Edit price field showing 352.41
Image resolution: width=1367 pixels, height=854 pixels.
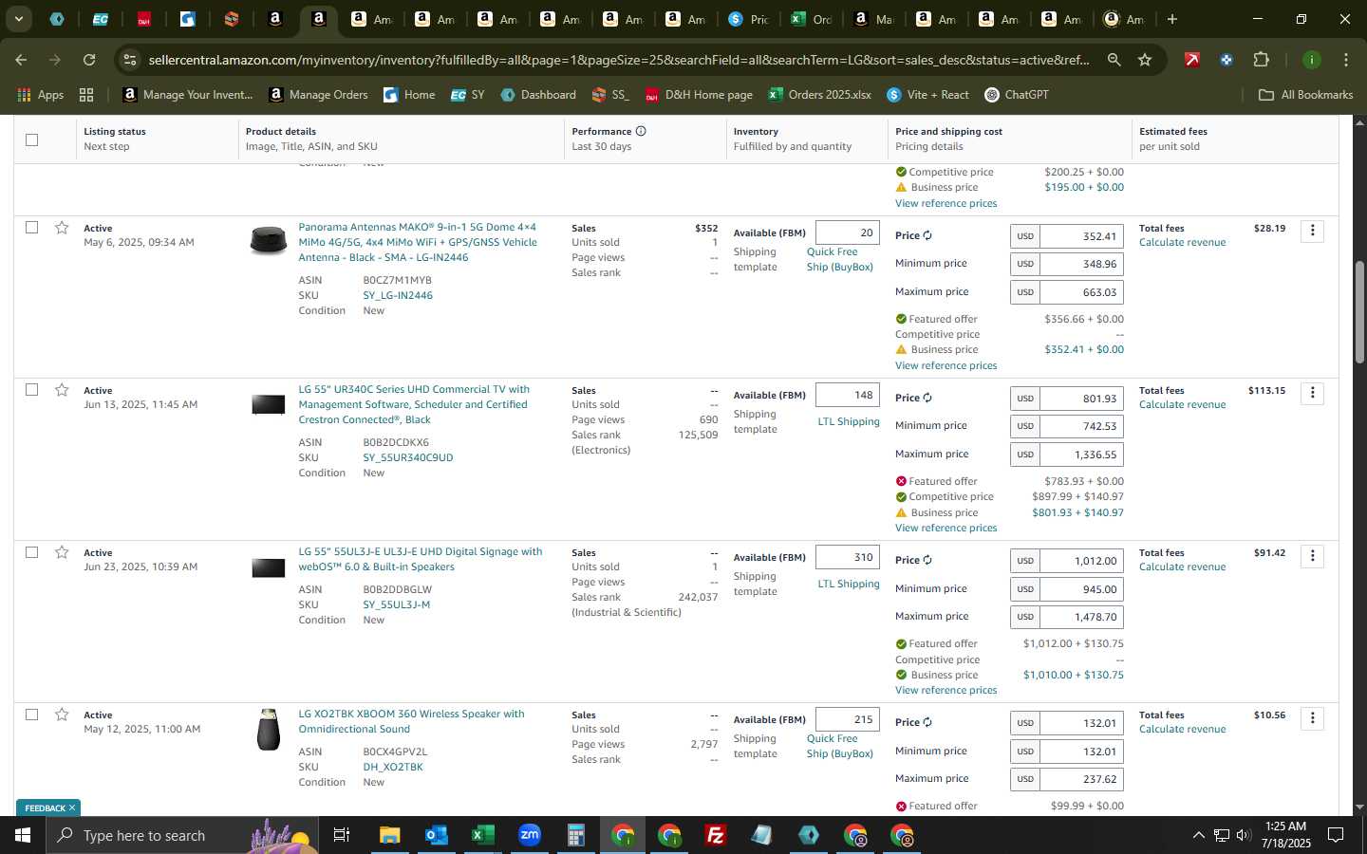click(x=1081, y=236)
